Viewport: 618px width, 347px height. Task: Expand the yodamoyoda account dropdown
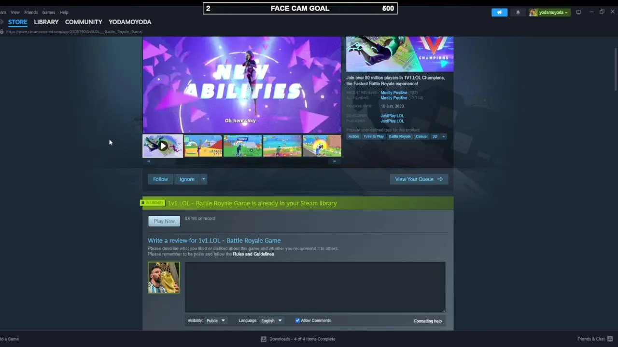[553, 13]
